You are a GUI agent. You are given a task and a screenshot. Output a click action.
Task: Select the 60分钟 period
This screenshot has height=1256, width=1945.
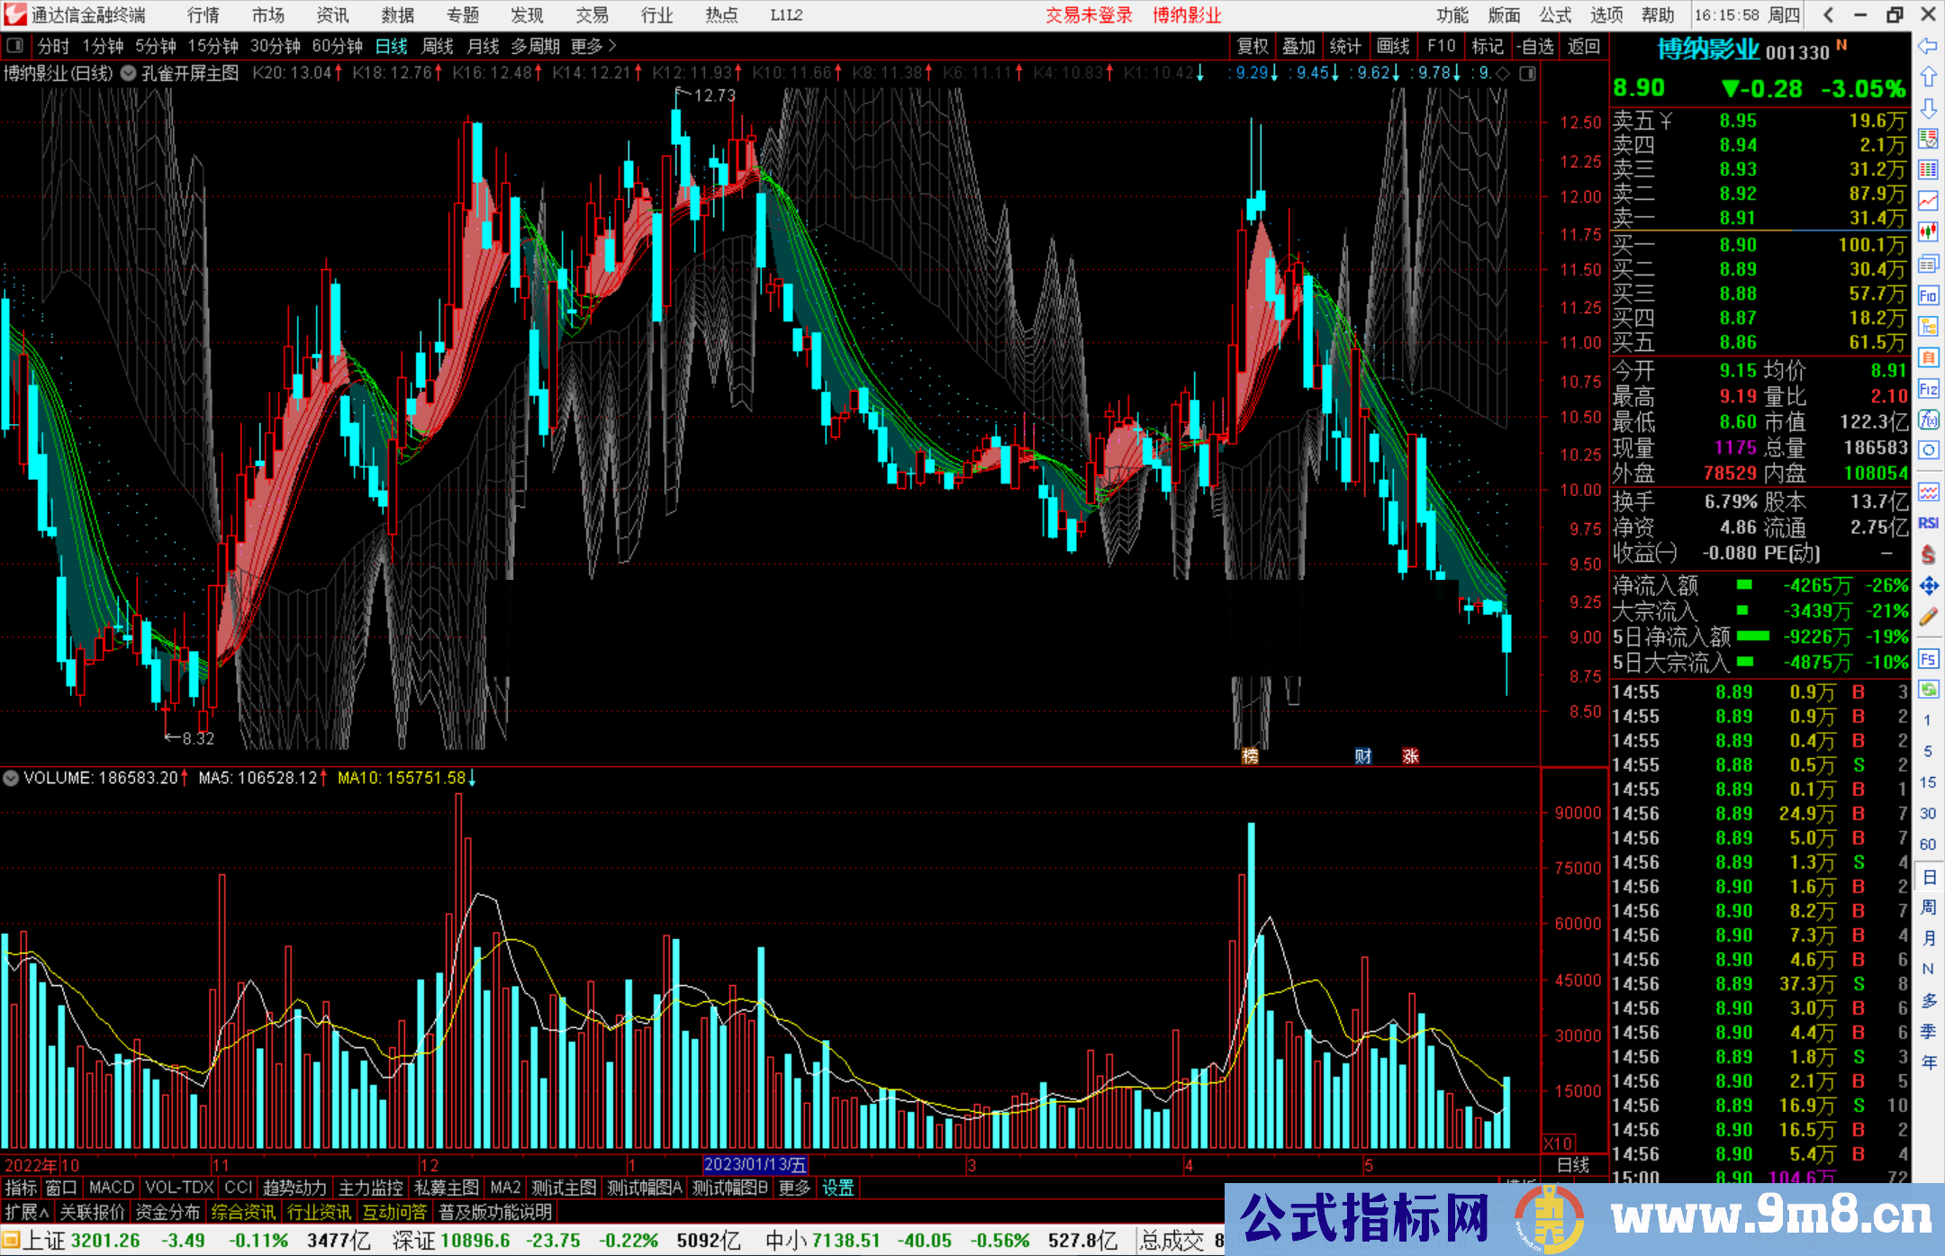[337, 46]
